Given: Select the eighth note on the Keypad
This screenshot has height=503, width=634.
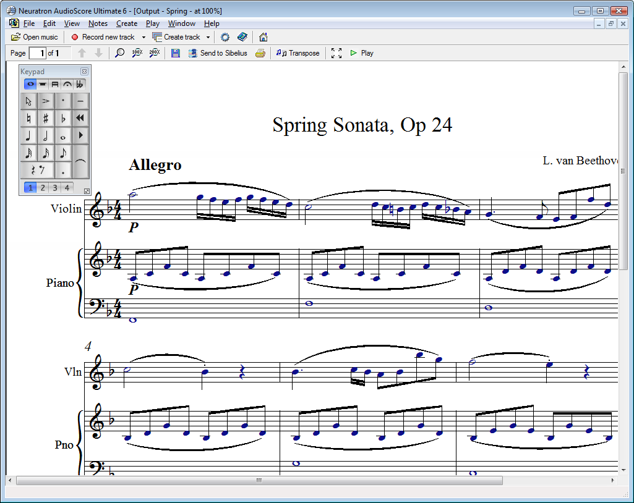Looking at the screenshot, I should [63, 153].
